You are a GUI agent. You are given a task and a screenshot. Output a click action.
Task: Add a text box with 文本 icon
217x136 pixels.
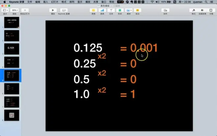[111, 11]
